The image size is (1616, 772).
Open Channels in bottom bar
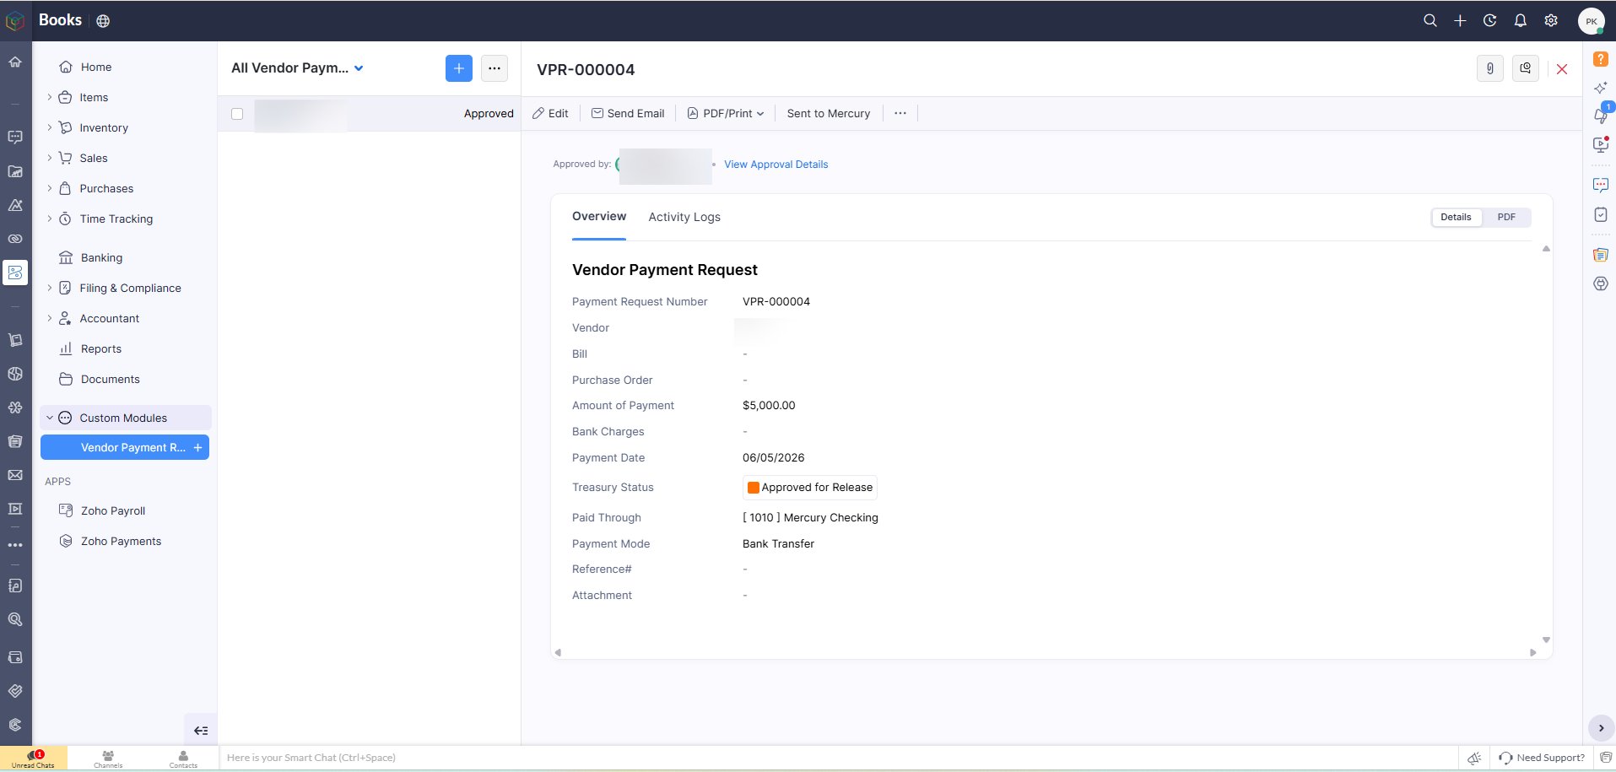(x=108, y=759)
